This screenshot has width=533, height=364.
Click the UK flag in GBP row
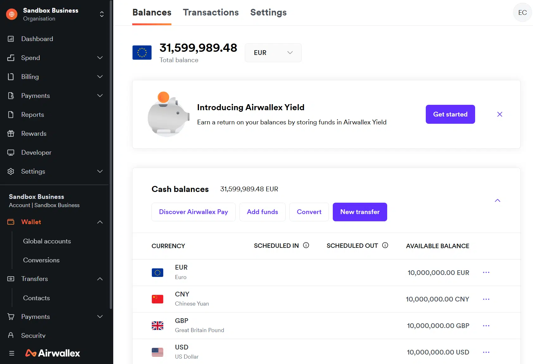158,325
